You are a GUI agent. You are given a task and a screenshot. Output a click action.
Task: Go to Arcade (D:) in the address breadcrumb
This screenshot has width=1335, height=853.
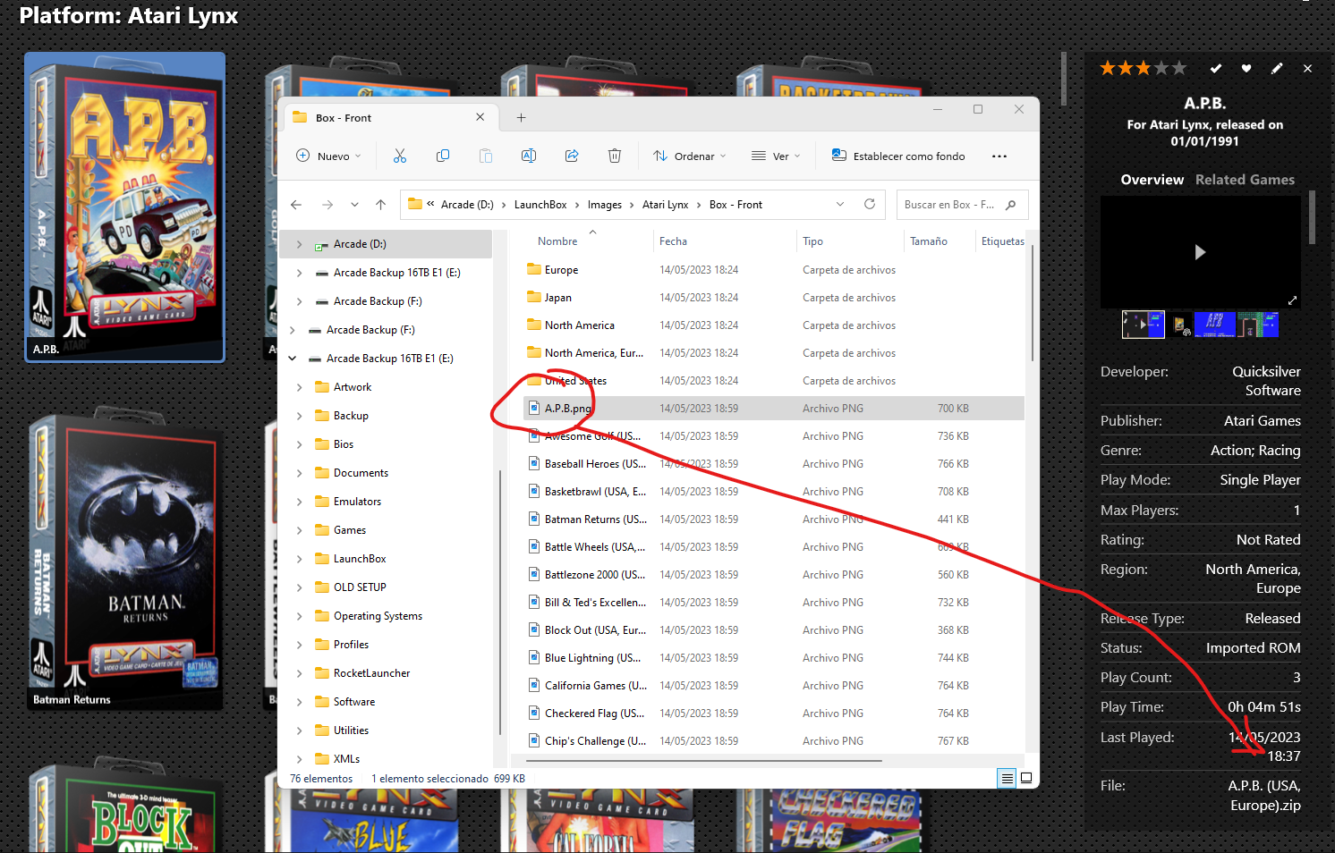click(x=467, y=205)
